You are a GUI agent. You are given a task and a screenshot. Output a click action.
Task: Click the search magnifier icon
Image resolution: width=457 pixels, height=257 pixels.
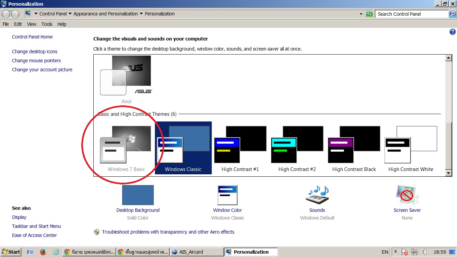pos(452,14)
